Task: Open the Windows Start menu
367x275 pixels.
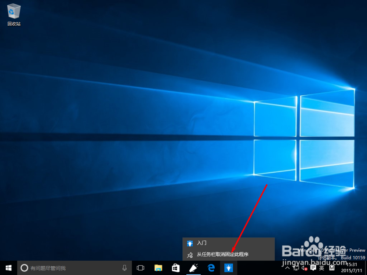Action: [8, 268]
